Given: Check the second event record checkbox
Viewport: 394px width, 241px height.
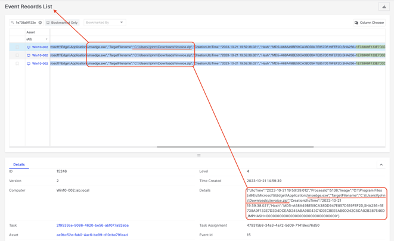Looking at the screenshot, I should point(17,55).
